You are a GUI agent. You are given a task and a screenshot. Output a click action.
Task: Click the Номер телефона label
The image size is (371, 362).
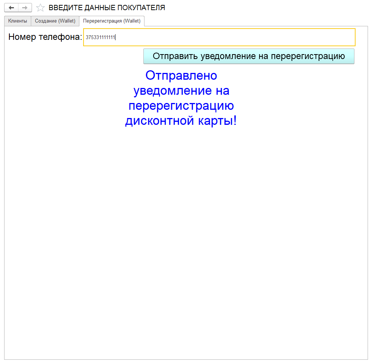tap(45, 37)
